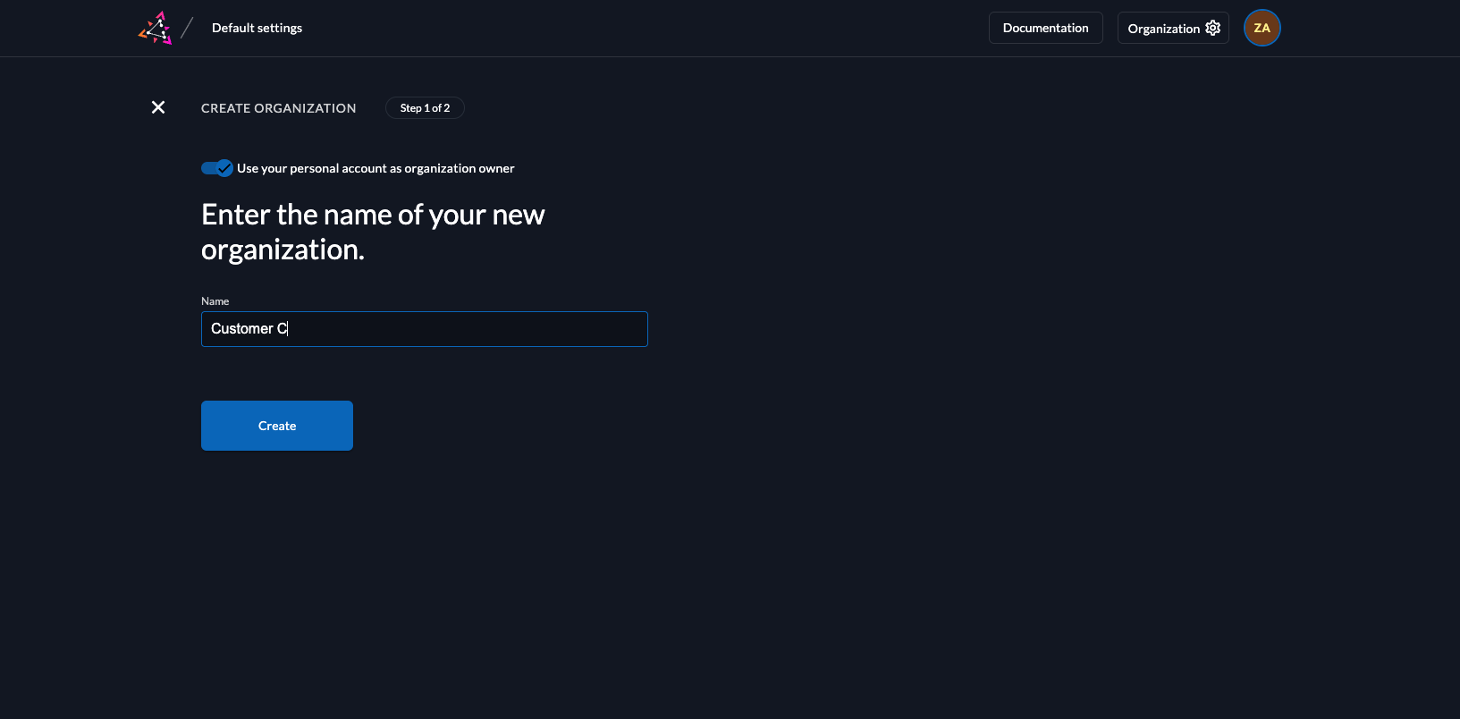Click the colorful triangle app logo
This screenshot has width=1460, height=719.
point(156,29)
